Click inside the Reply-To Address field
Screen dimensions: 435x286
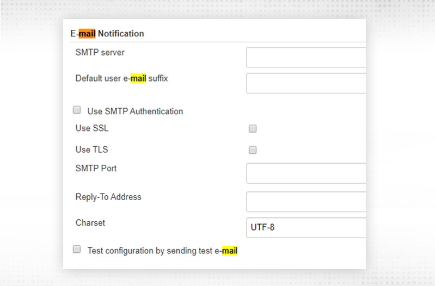click(x=305, y=202)
